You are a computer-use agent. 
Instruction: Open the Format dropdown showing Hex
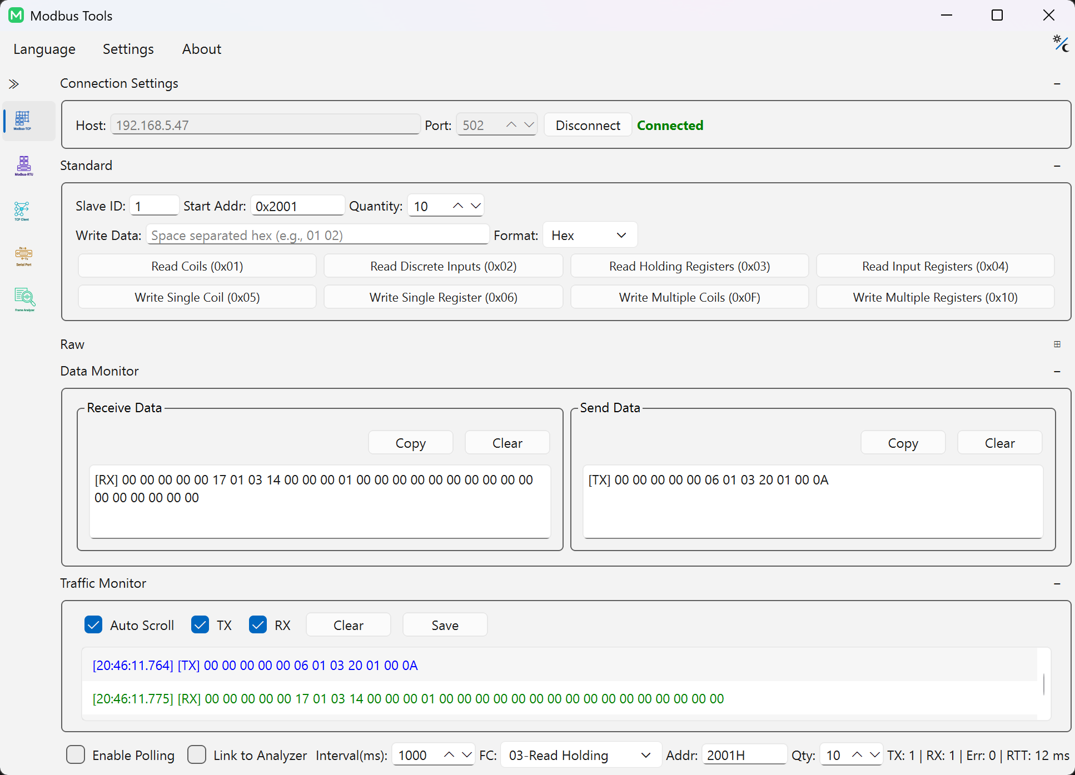click(x=590, y=236)
